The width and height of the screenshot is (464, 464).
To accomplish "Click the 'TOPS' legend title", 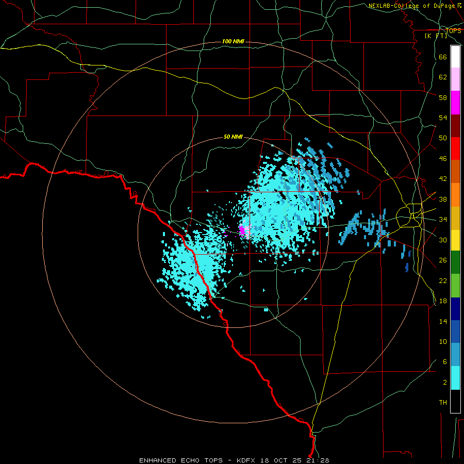I will click(x=453, y=30).
